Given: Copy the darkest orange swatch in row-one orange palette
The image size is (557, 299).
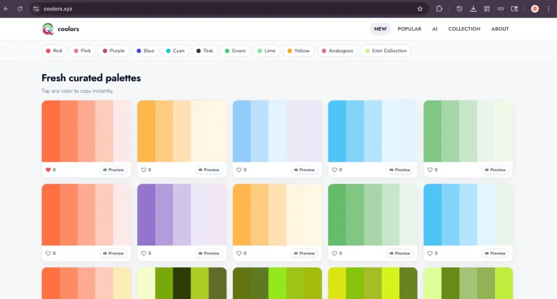Looking at the screenshot, I should pos(146,131).
